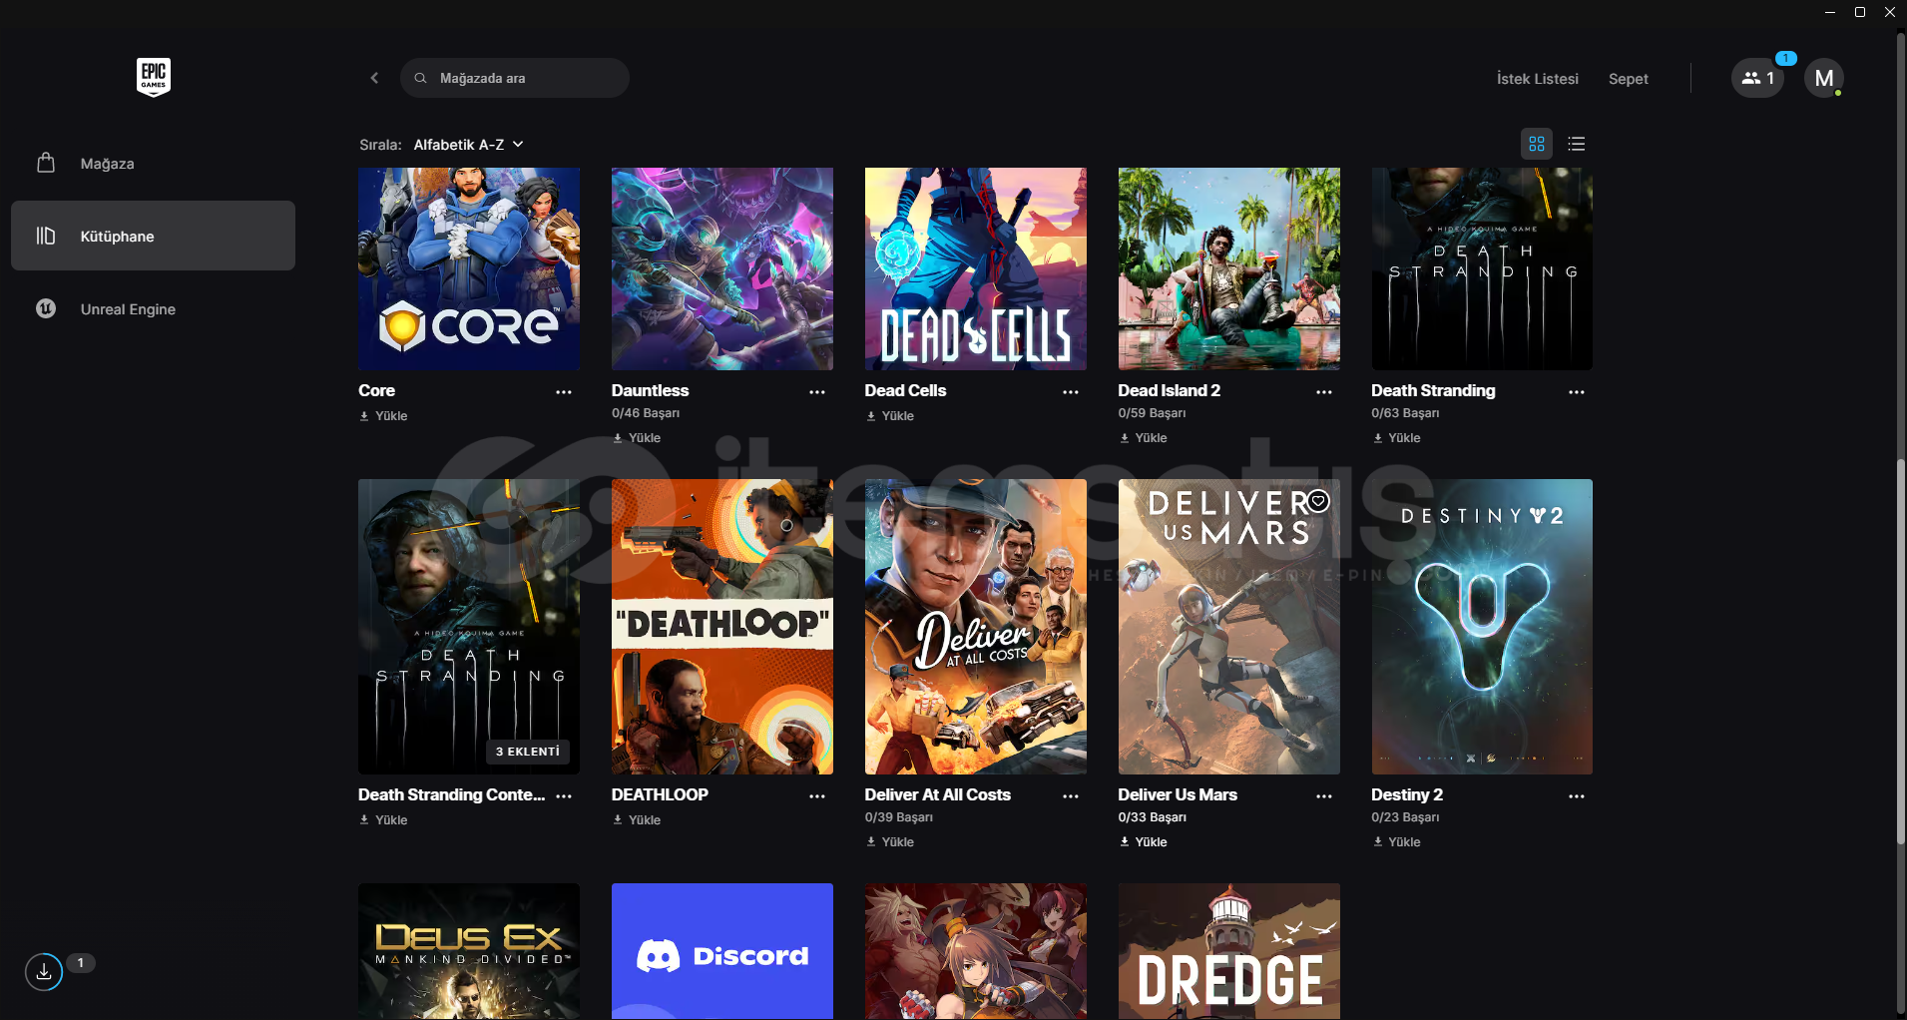The width and height of the screenshot is (1907, 1020).
Task: Install DEATHLOOP via Yükle
Action: tap(637, 820)
